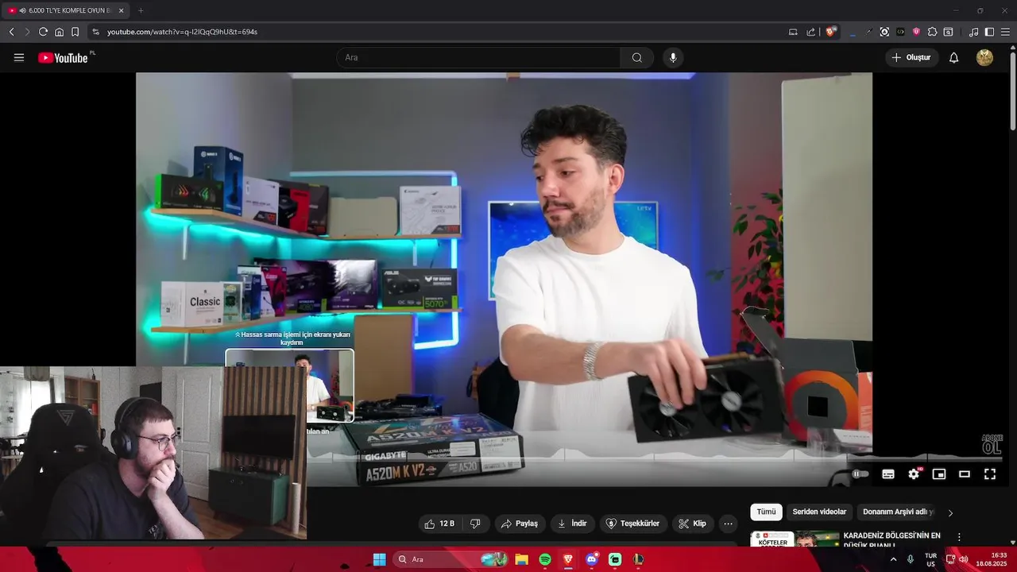Start voice search with the microphone icon

point(673,57)
